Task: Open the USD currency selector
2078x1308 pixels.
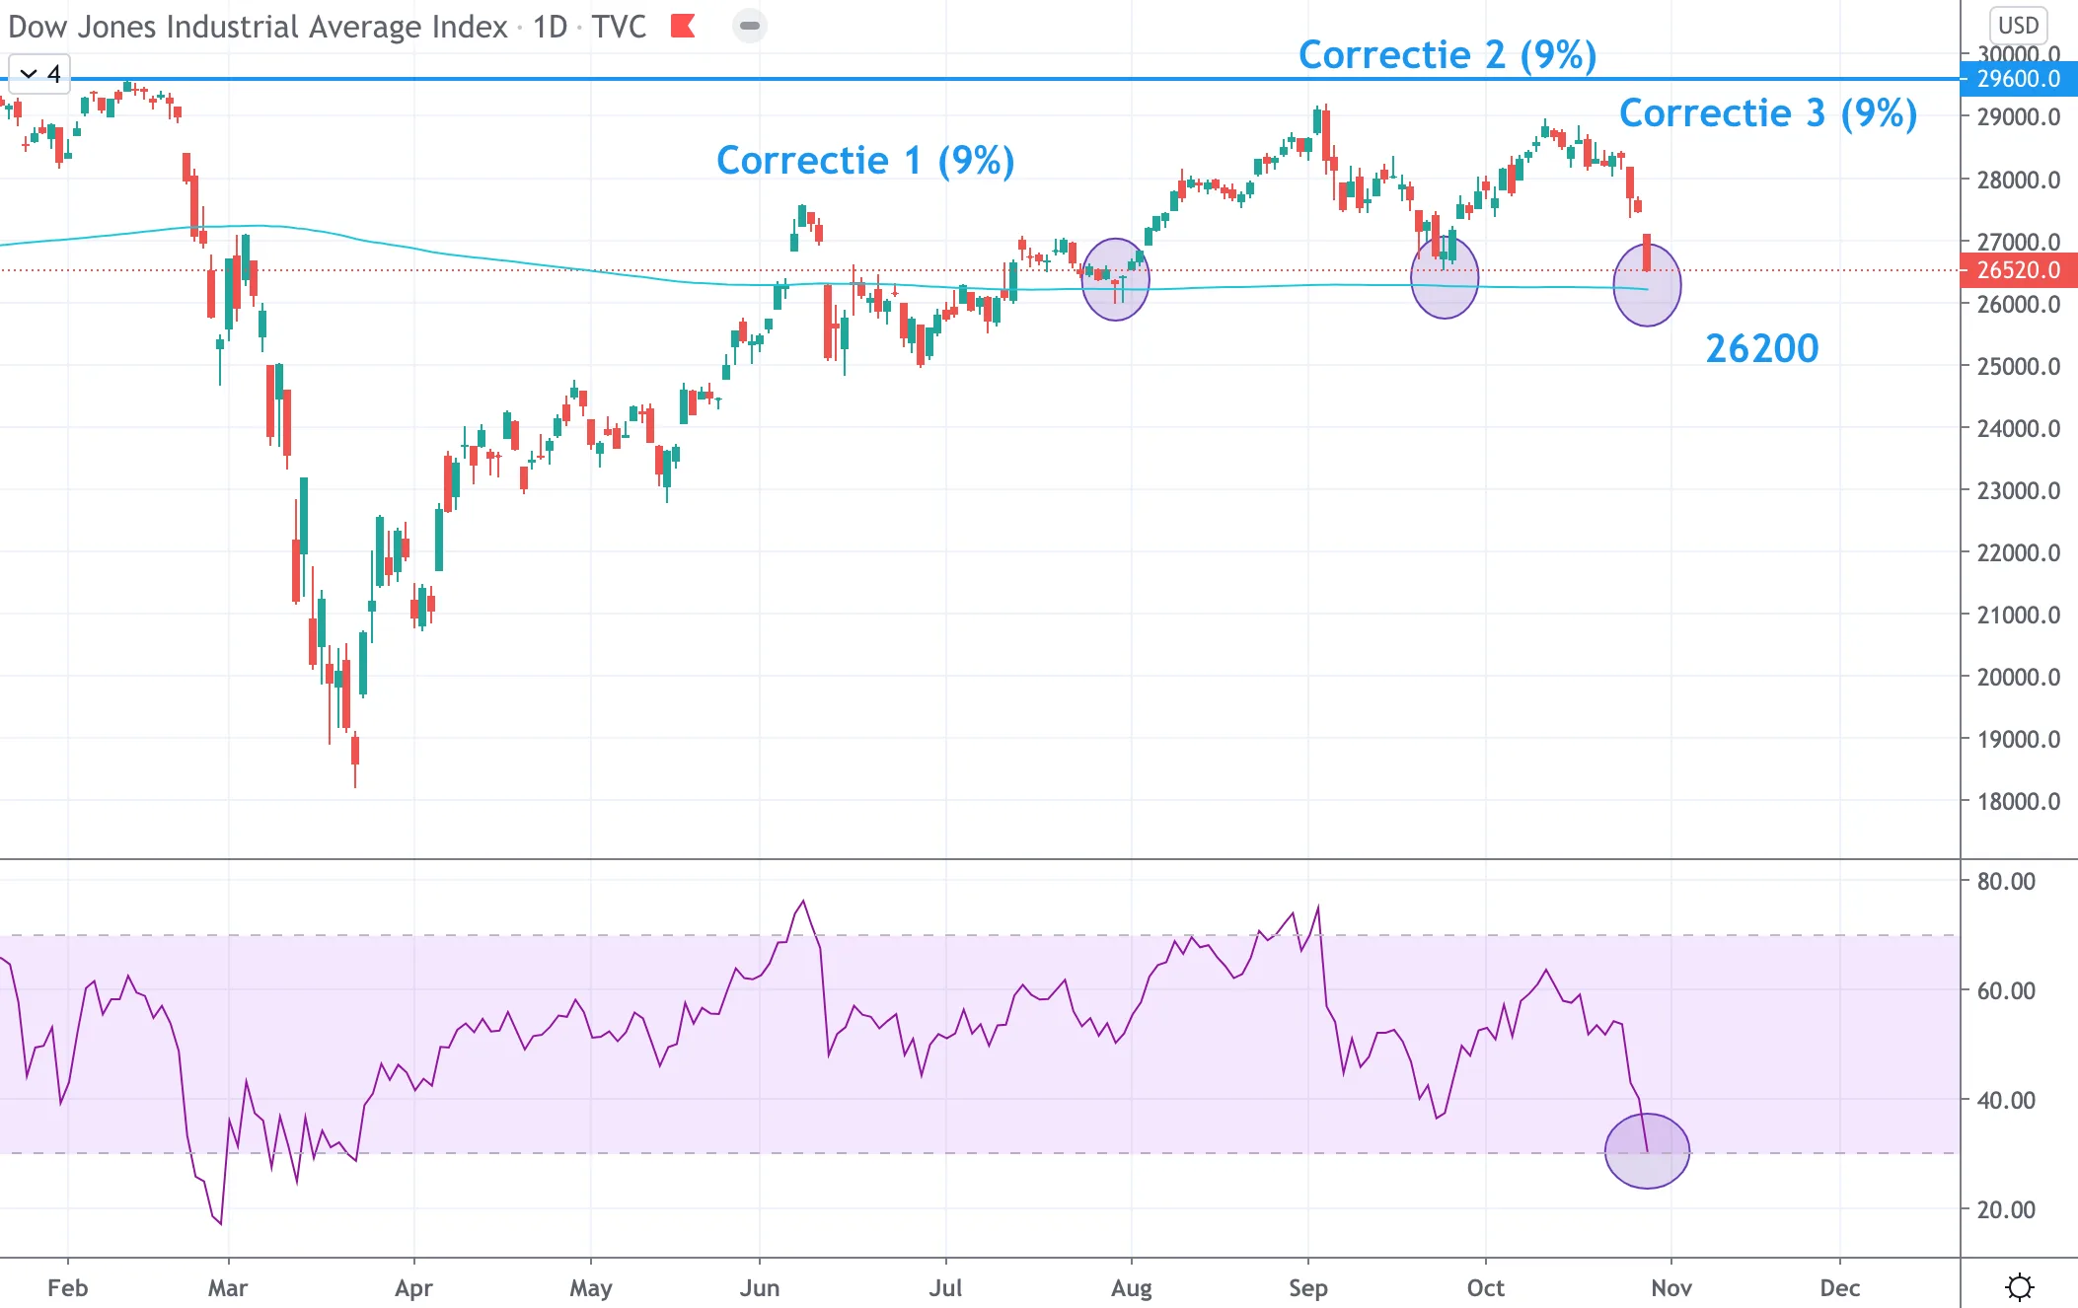Action: 2018,25
